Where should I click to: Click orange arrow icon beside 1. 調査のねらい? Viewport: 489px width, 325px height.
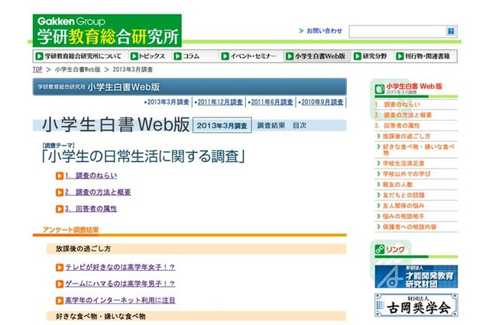60,176
